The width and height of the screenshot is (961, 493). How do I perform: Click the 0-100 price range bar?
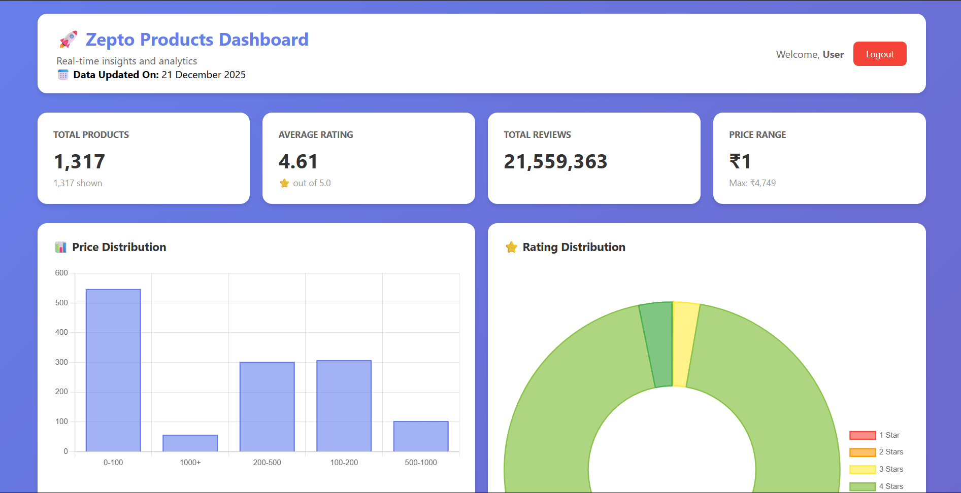(113, 370)
